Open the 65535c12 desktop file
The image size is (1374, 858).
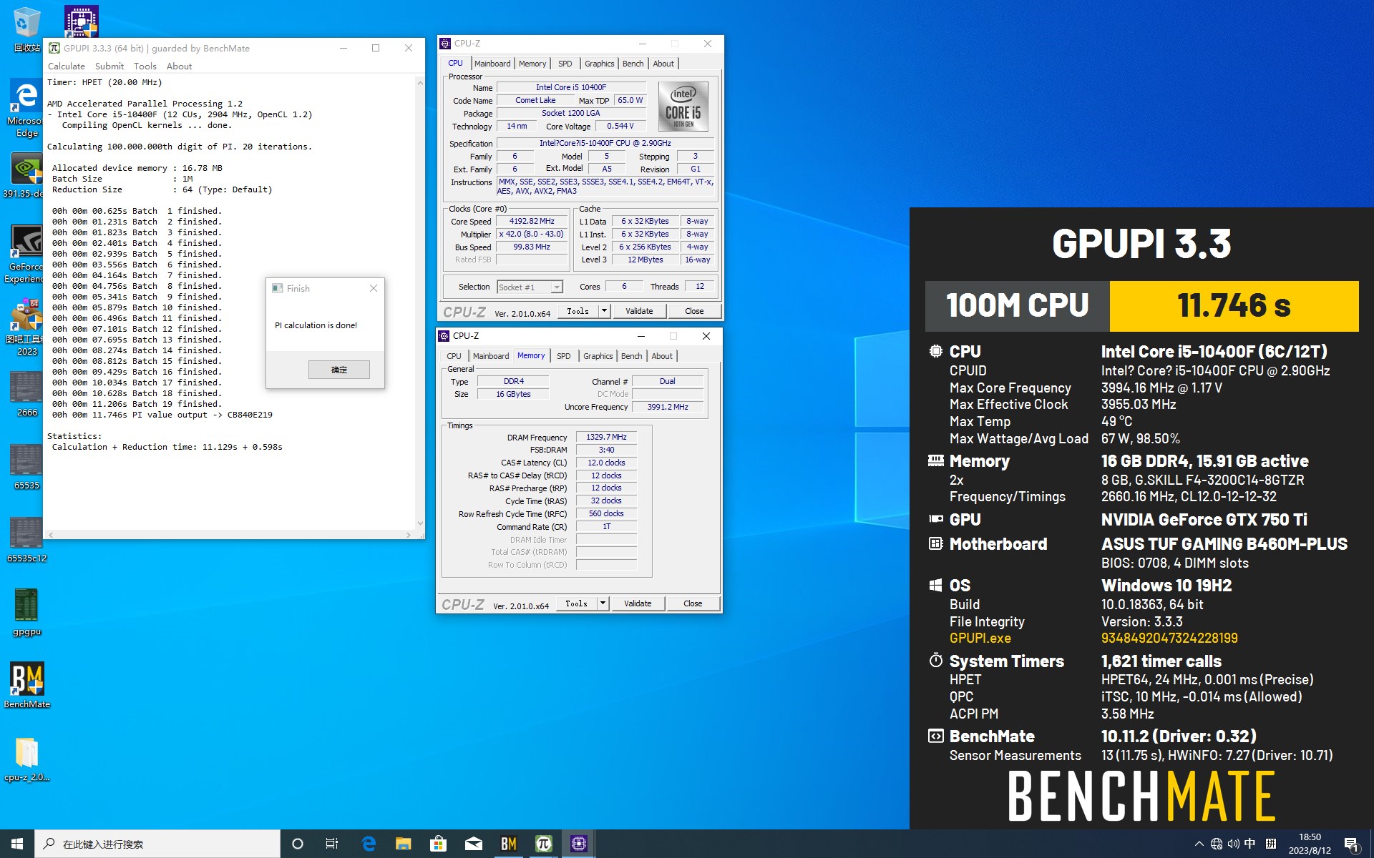click(x=26, y=540)
